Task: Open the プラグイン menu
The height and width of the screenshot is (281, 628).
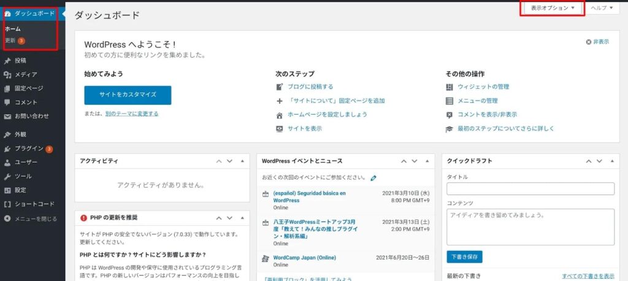Action: pyautogui.click(x=29, y=148)
